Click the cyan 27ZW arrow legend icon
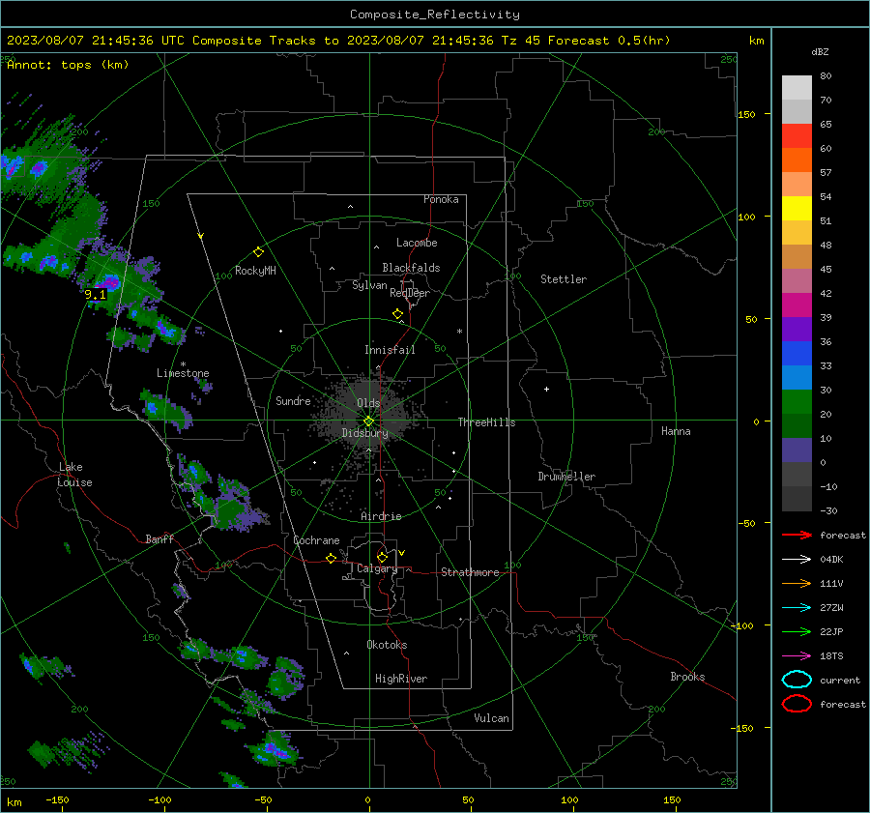870x813 pixels. click(x=797, y=608)
